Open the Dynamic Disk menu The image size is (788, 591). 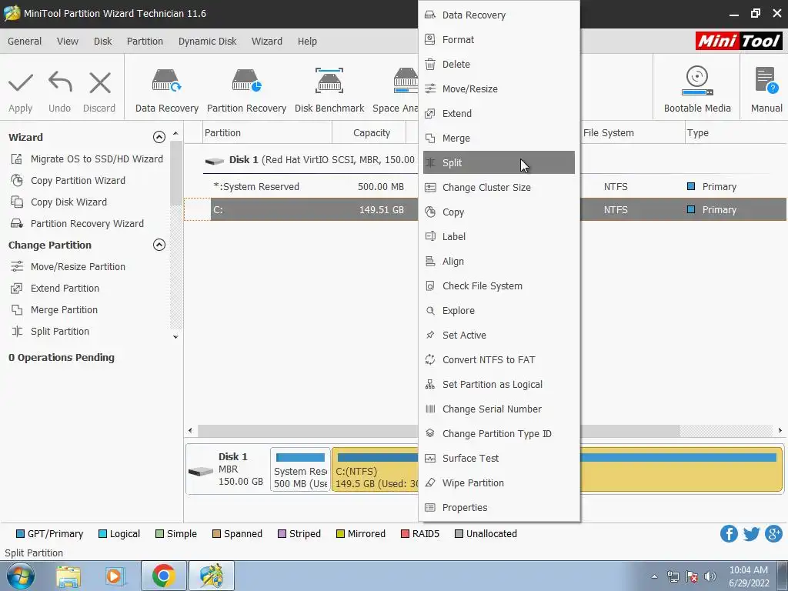click(207, 42)
